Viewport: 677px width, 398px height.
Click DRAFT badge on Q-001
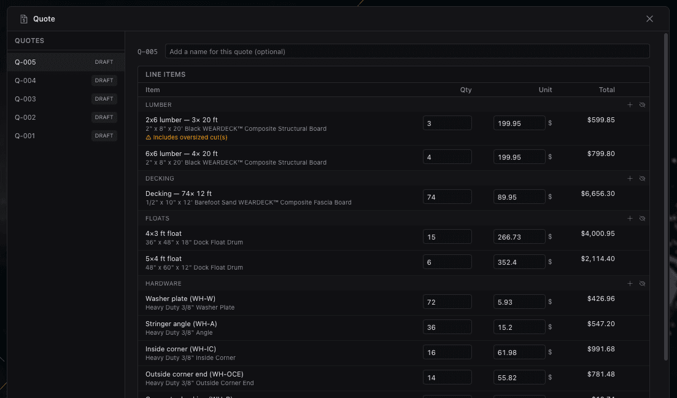(x=104, y=136)
